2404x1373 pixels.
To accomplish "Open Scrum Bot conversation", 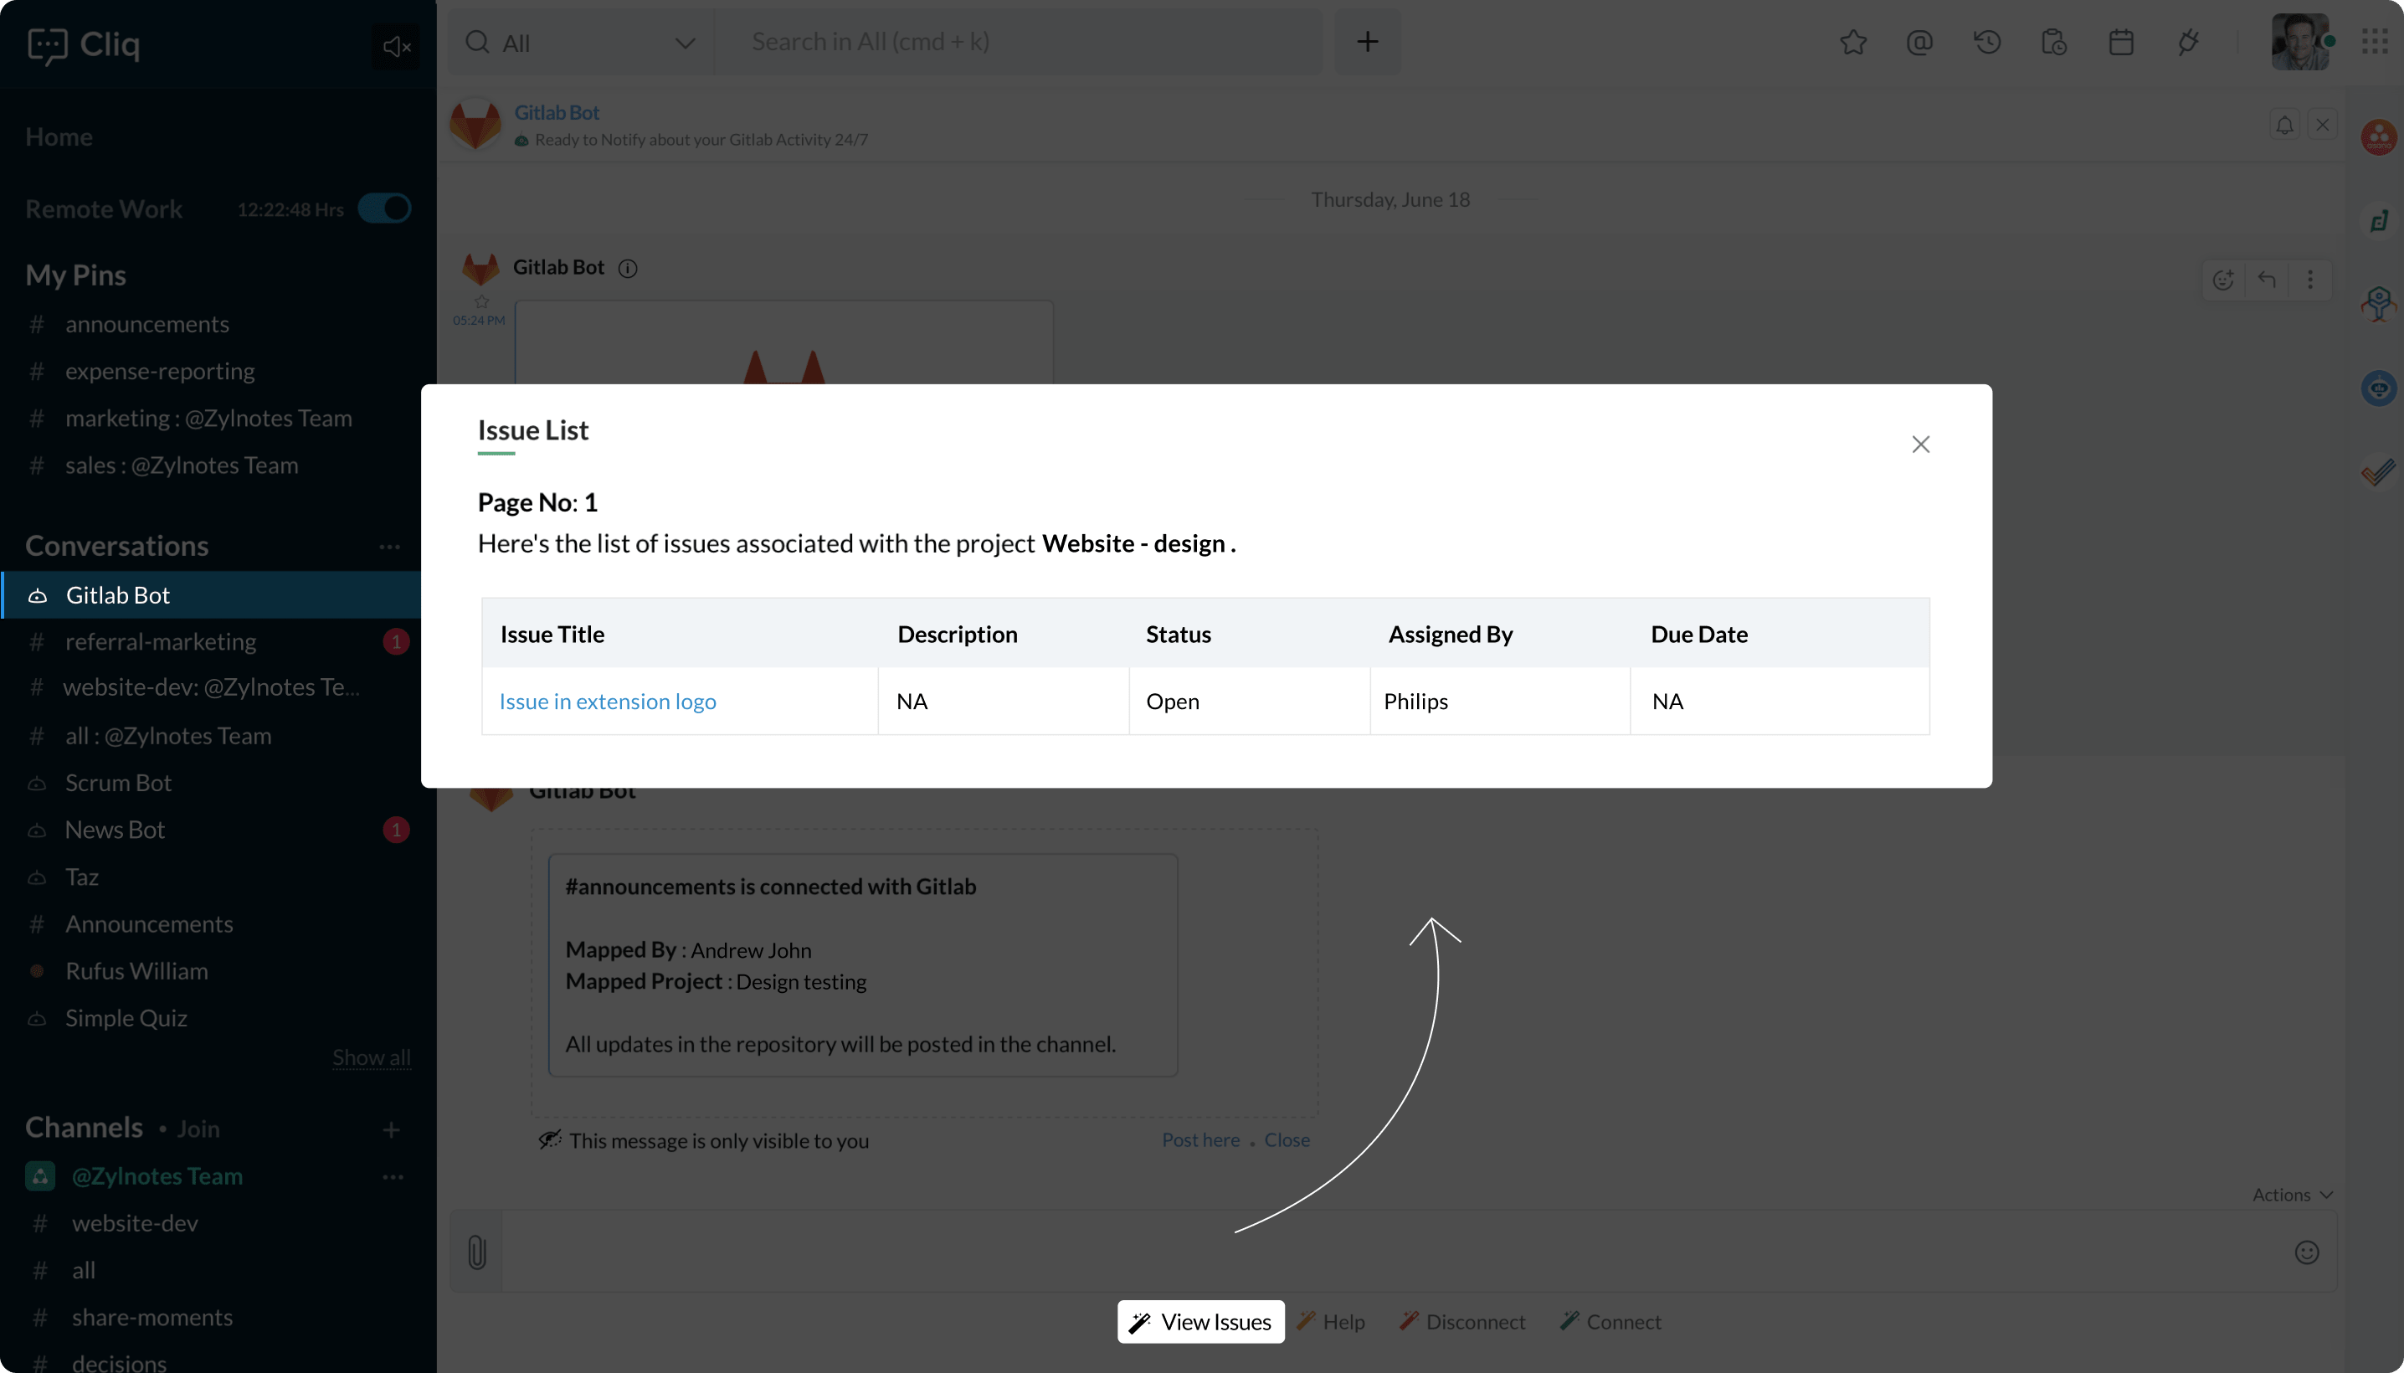I will (118, 784).
